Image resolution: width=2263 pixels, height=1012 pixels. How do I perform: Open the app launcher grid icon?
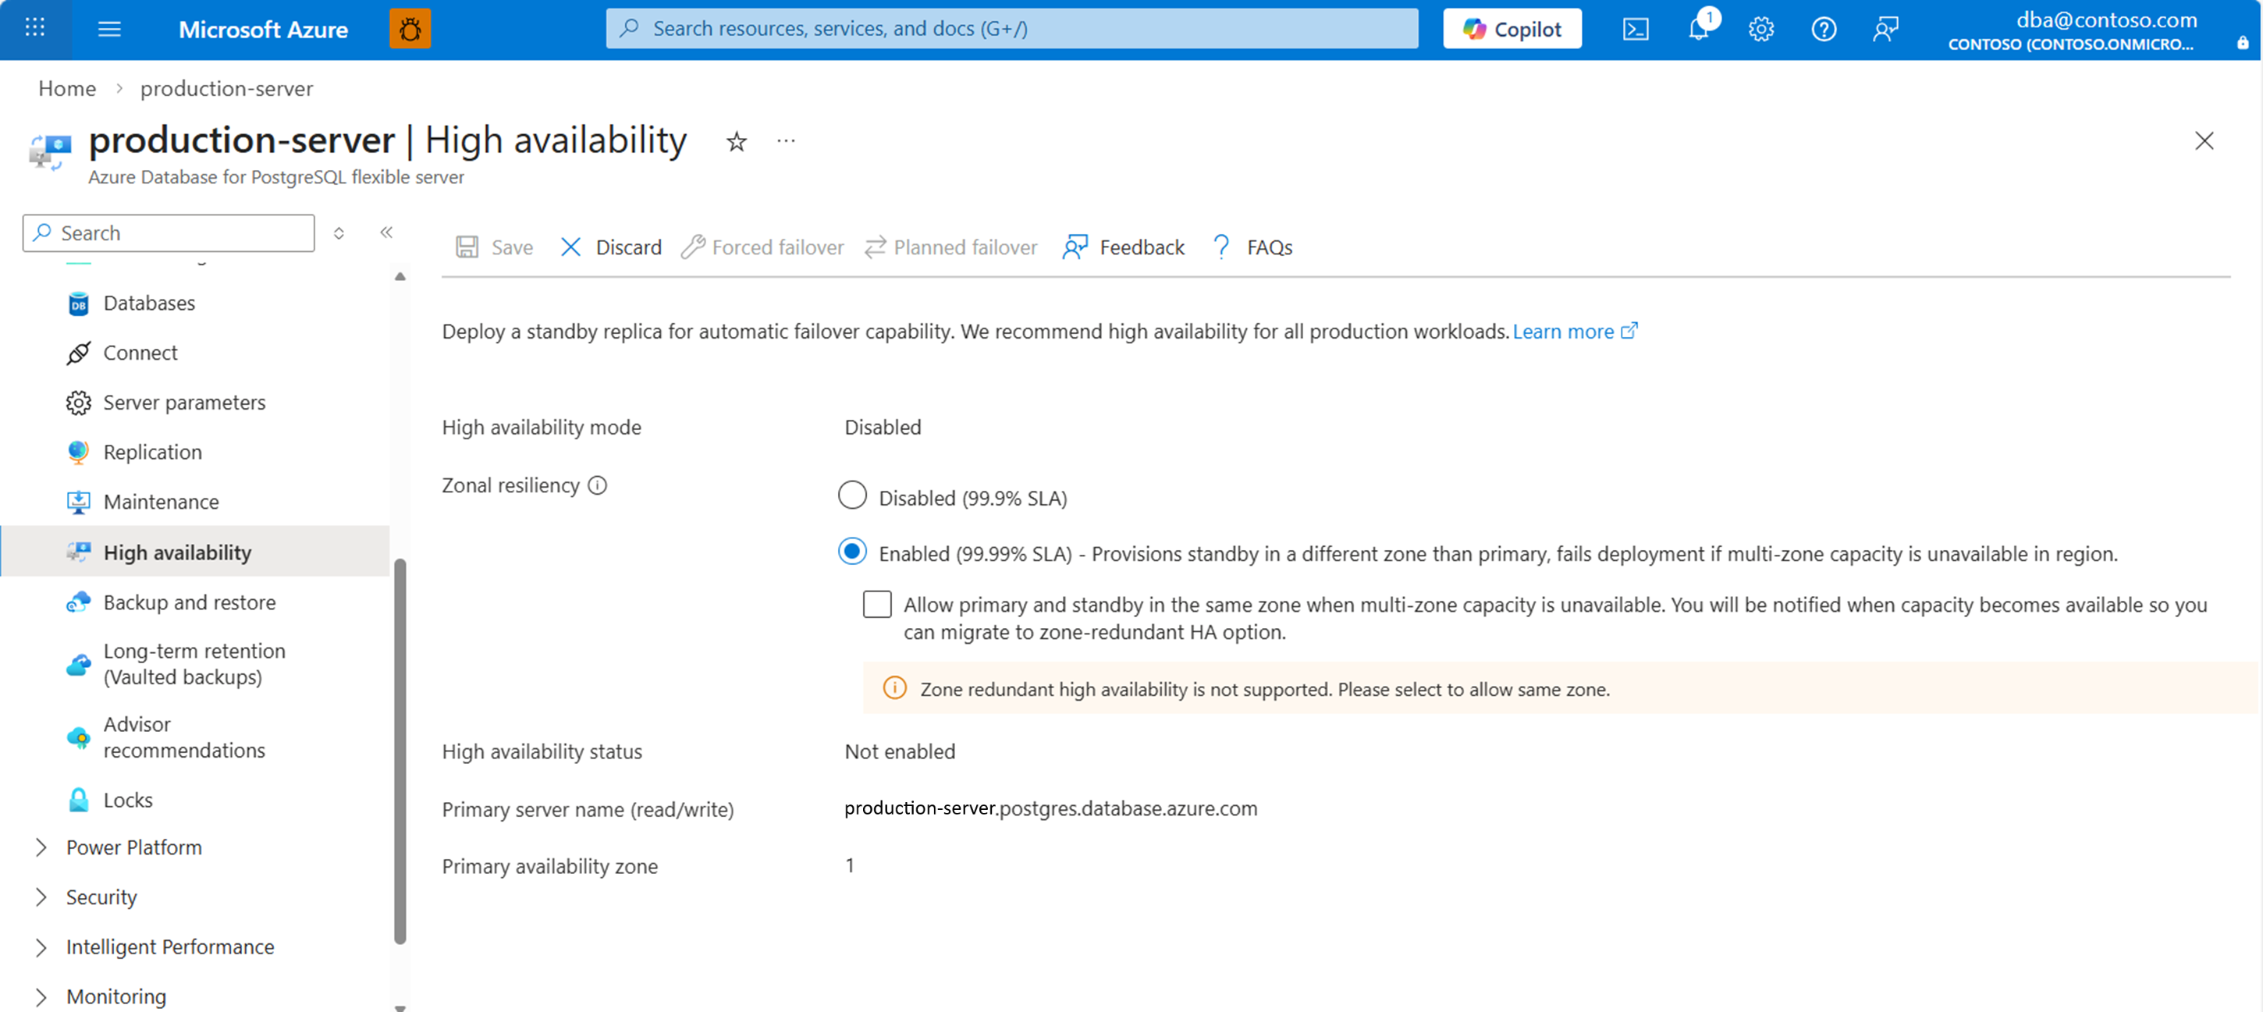tap(35, 29)
